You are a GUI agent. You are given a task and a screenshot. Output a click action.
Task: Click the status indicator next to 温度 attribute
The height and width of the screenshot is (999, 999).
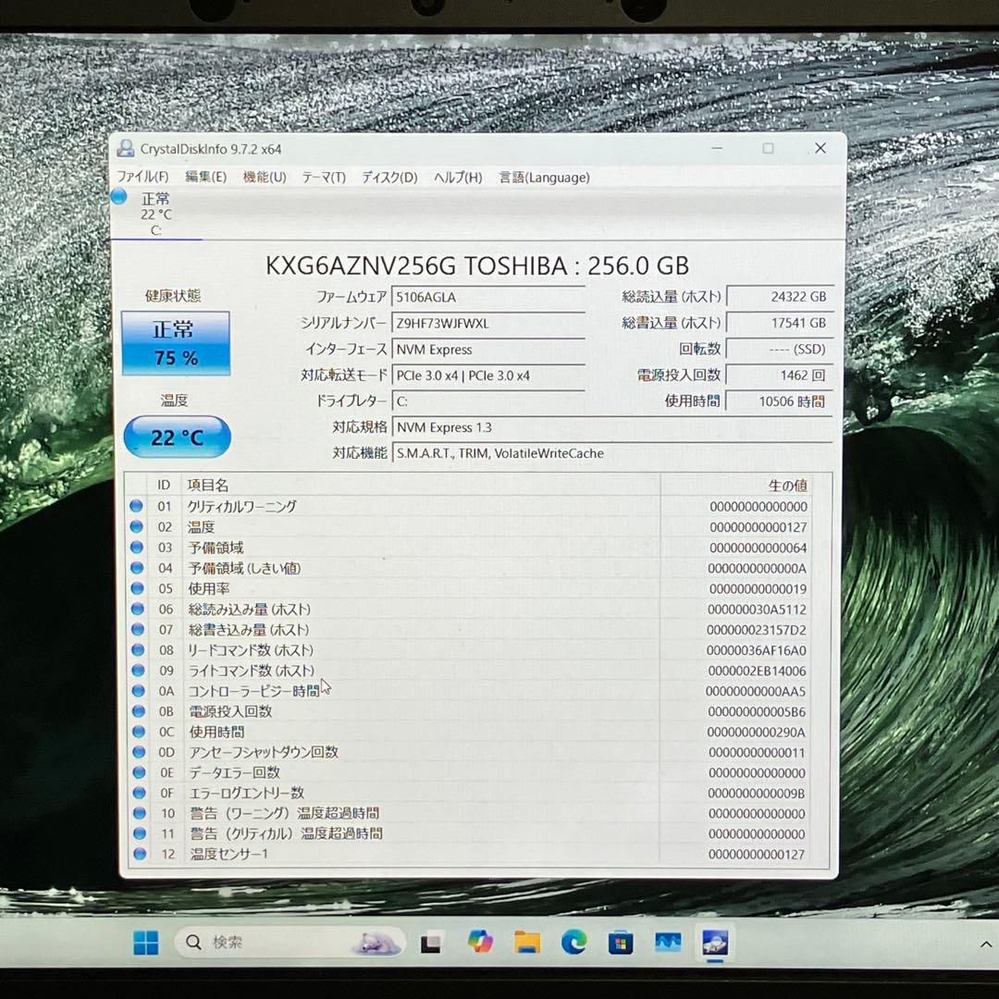(x=137, y=526)
